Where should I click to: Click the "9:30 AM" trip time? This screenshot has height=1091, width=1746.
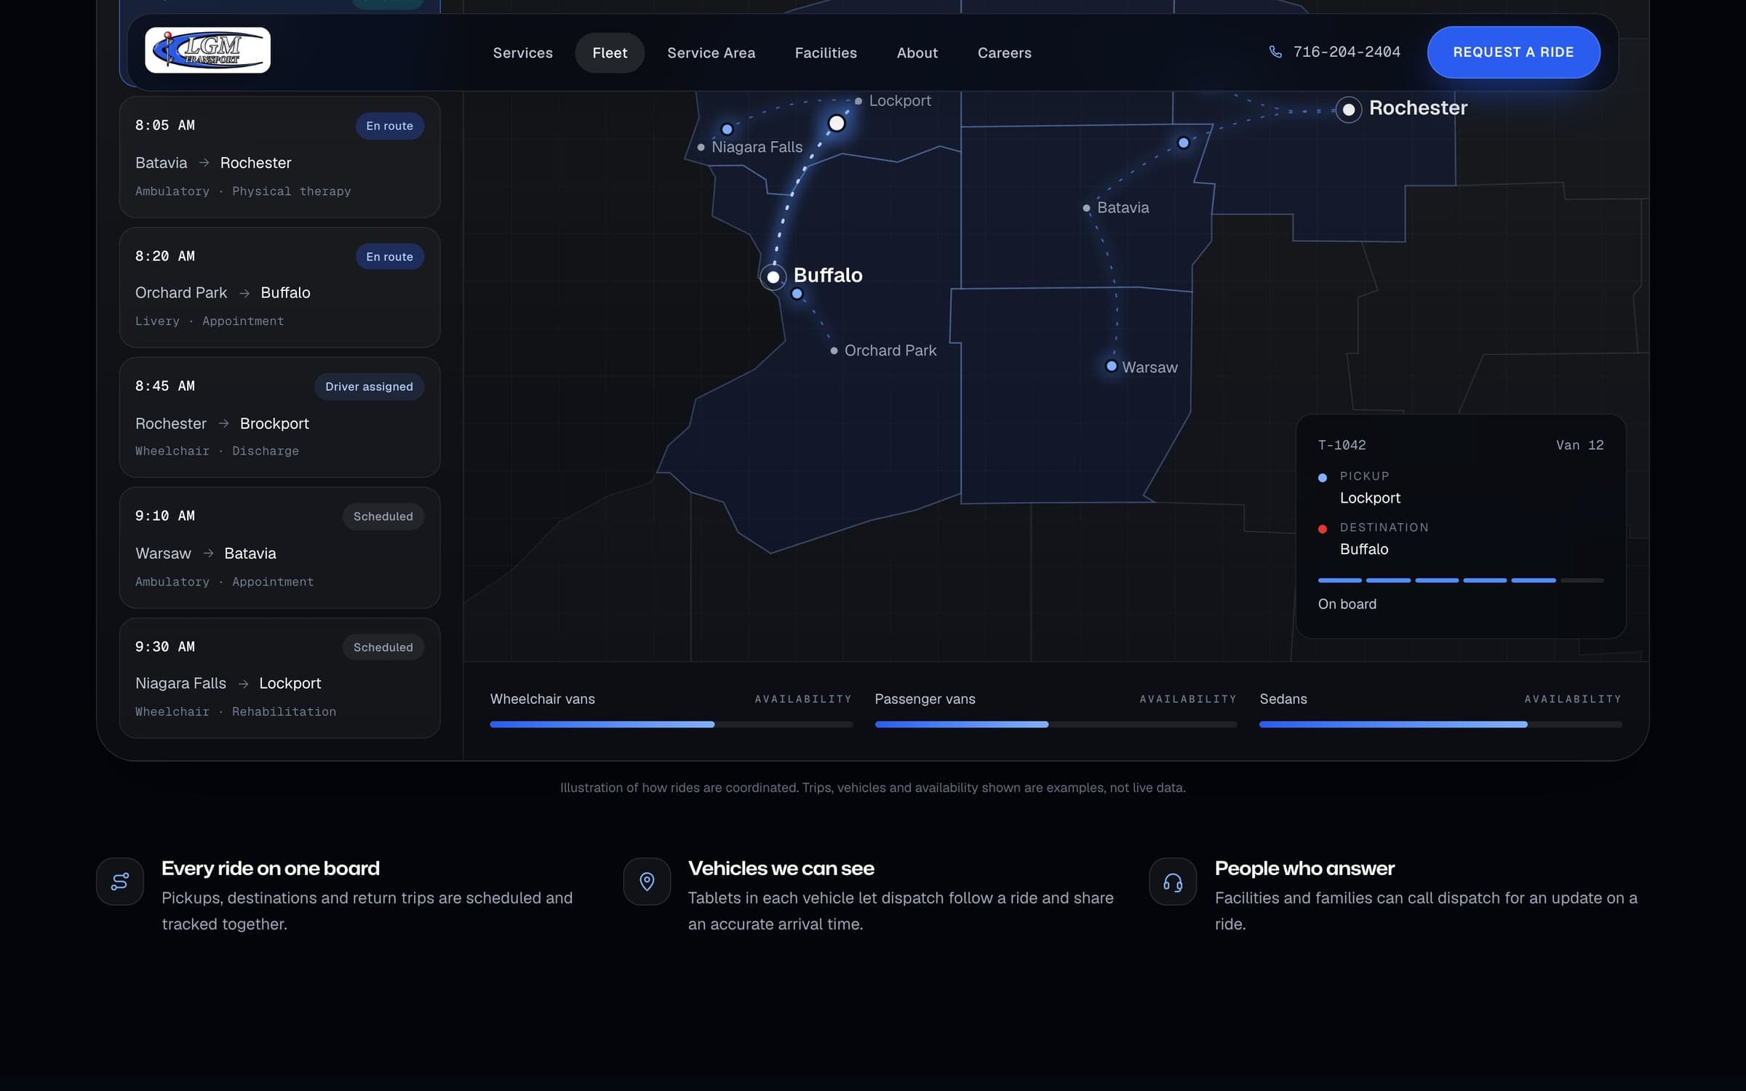pyautogui.click(x=165, y=647)
